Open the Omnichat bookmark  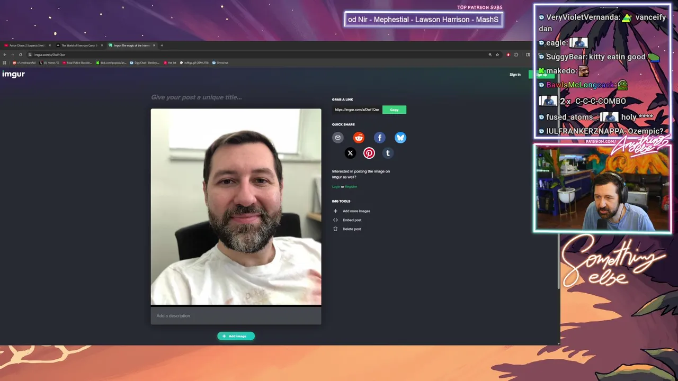[x=220, y=62]
